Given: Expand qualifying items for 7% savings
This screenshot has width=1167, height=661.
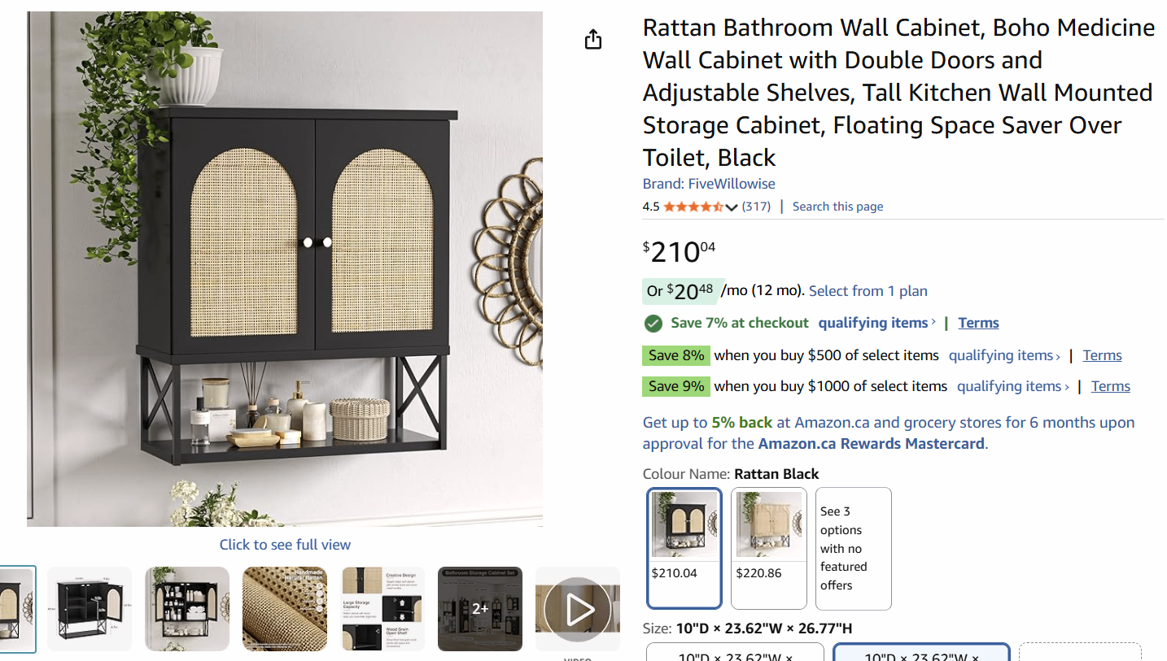Looking at the screenshot, I should (876, 323).
